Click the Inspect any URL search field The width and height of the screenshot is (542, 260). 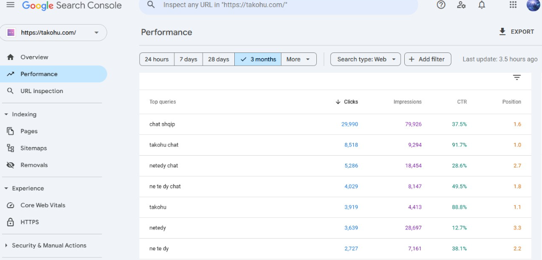pos(279,5)
